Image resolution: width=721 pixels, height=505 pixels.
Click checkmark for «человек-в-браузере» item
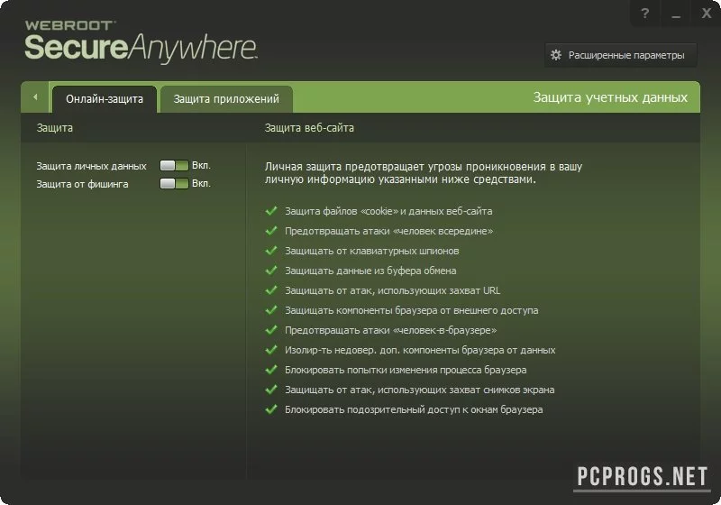point(271,330)
